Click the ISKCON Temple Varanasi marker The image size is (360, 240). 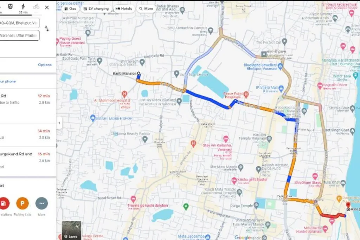269,138
